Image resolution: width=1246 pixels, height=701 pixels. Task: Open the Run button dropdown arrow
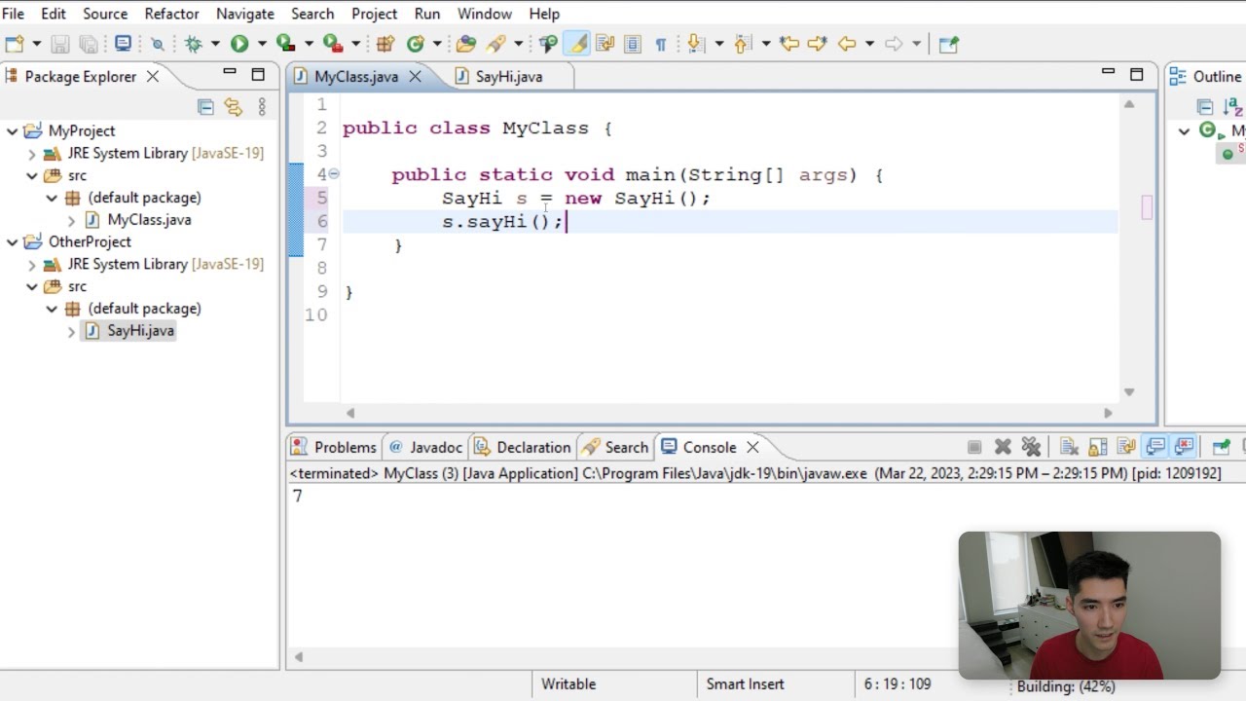tap(262, 44)
